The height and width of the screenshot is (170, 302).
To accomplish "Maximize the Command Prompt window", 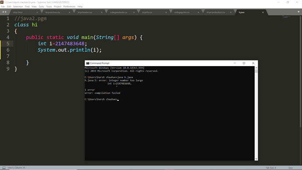I will [x=244, y=63].
